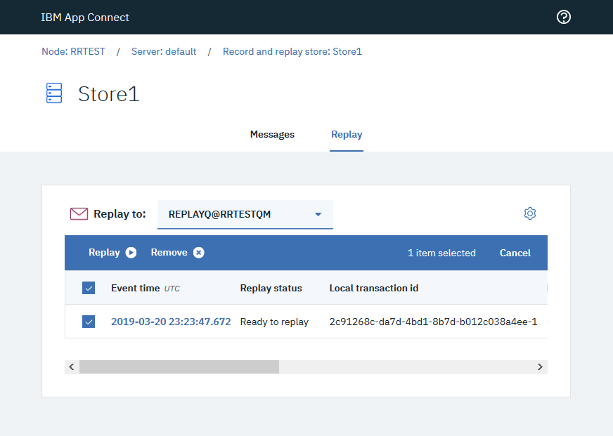Open table settings gear icon
This screenshot has width=613, height=436.
point(530,213)
